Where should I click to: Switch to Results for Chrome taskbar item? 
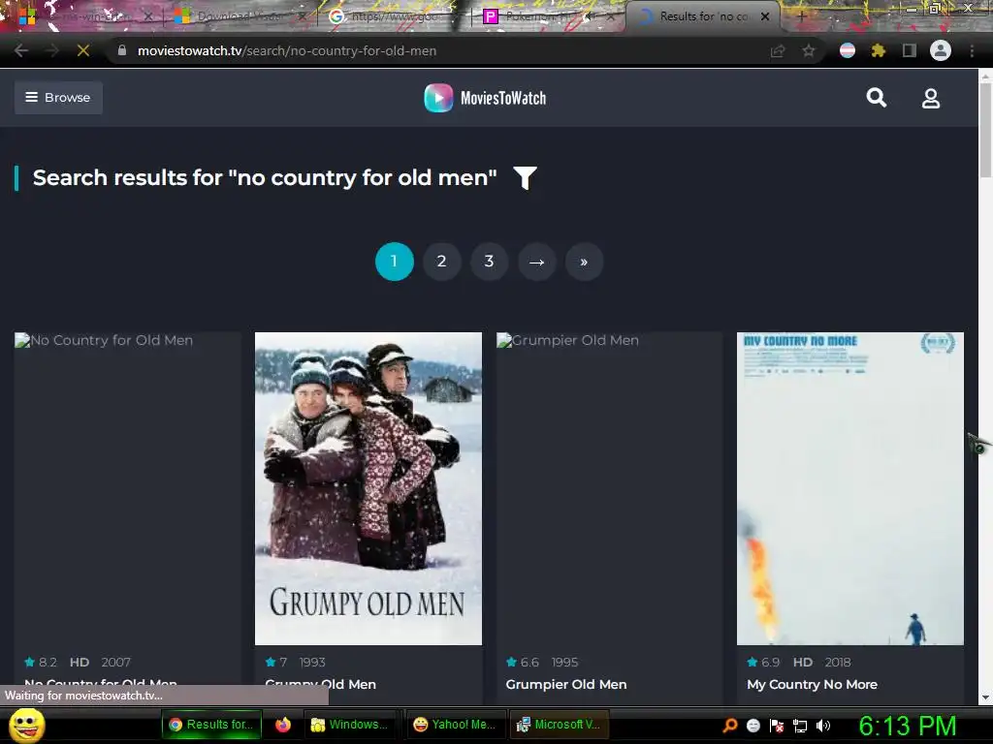[x=211, y=725]
